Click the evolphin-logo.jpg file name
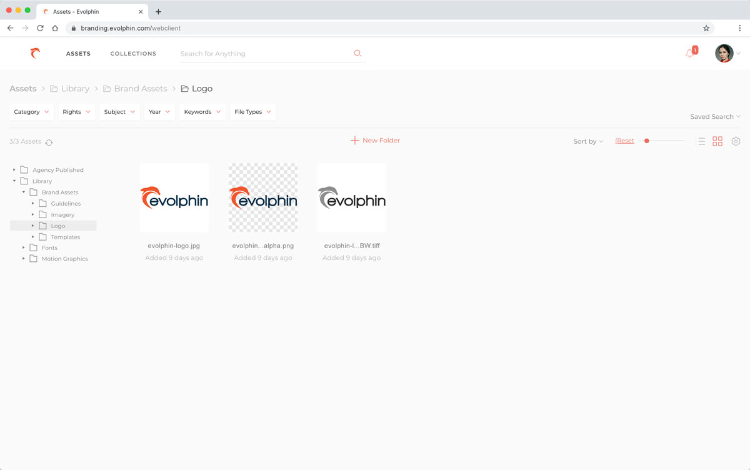The width and height of the screenshot is (750, 470). pyautogui.click(x=174, y=246)
